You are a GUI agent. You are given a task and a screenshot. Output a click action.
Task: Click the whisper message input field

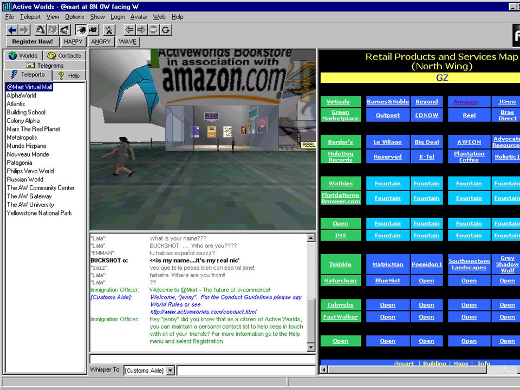click(x=246, y=370)
